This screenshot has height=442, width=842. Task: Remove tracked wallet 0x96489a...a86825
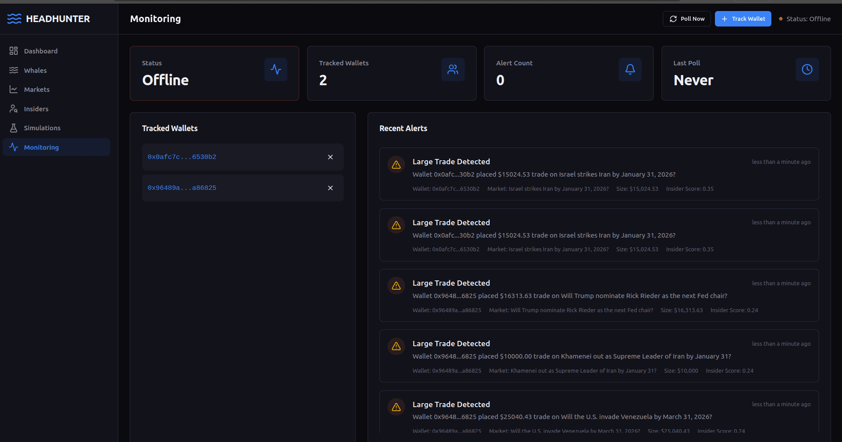tap(330, 188)
